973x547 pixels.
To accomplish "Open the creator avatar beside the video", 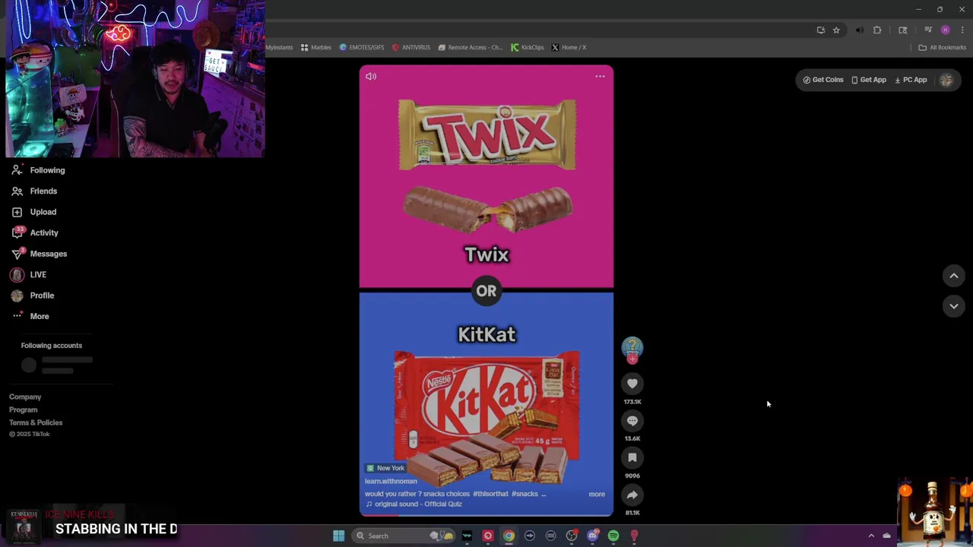I will (x=632, y=348).
